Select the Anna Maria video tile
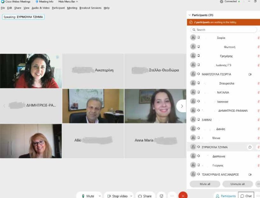Viewport: 260px width, 198px height. [x=155, y=141]
